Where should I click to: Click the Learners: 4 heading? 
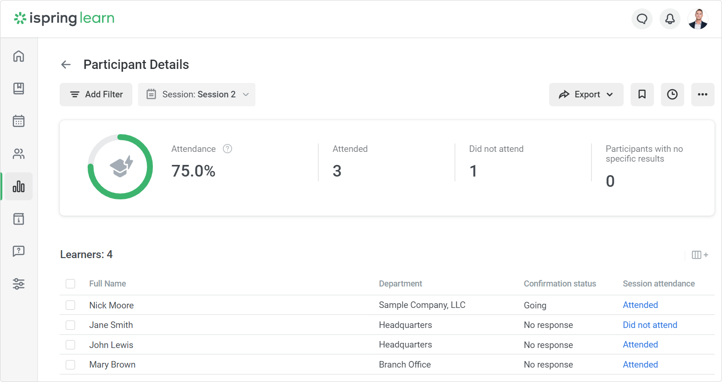(x=86, y=254)
